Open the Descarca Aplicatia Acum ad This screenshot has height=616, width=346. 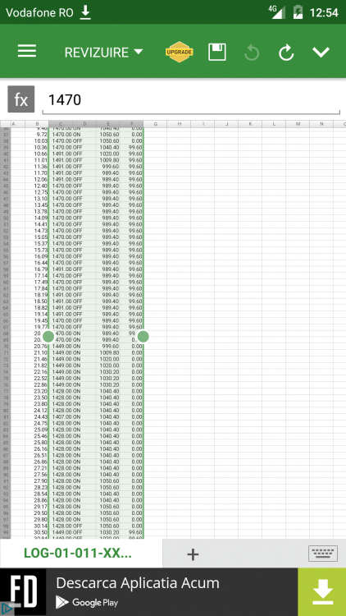[138, 583]
